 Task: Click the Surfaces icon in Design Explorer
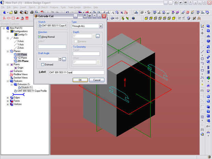[11, 71]
